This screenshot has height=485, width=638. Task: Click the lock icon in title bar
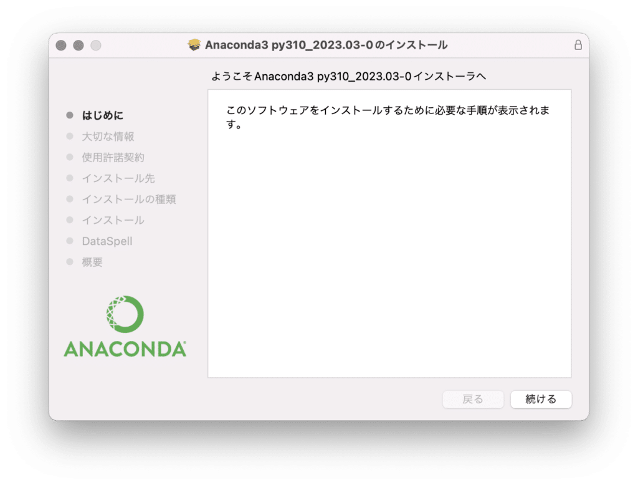click(578, 45)
